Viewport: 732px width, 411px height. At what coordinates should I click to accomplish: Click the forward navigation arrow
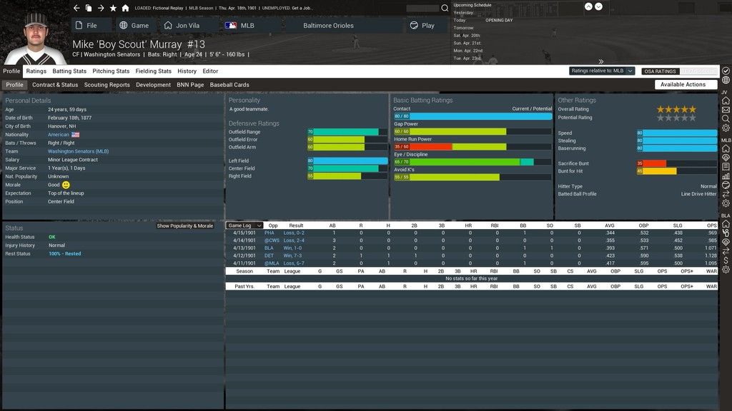click(101, 8)
